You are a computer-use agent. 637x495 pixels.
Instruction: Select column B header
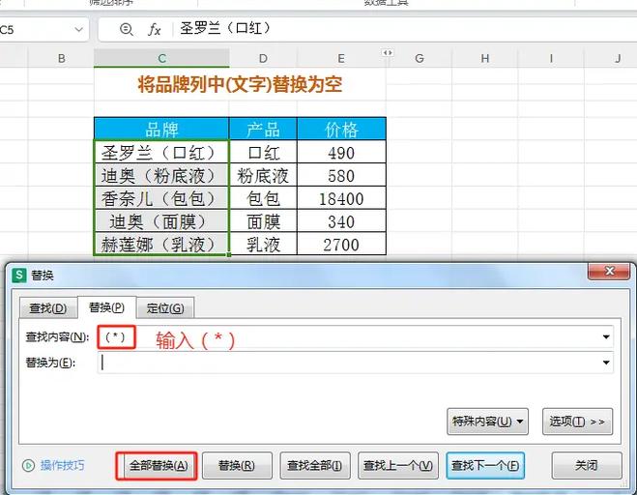click(61, 58)
